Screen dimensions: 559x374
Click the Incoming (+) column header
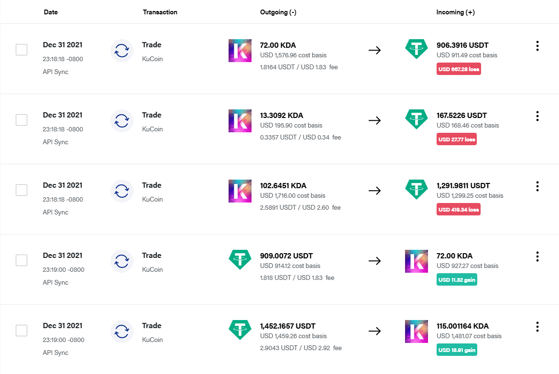point(455,12)
